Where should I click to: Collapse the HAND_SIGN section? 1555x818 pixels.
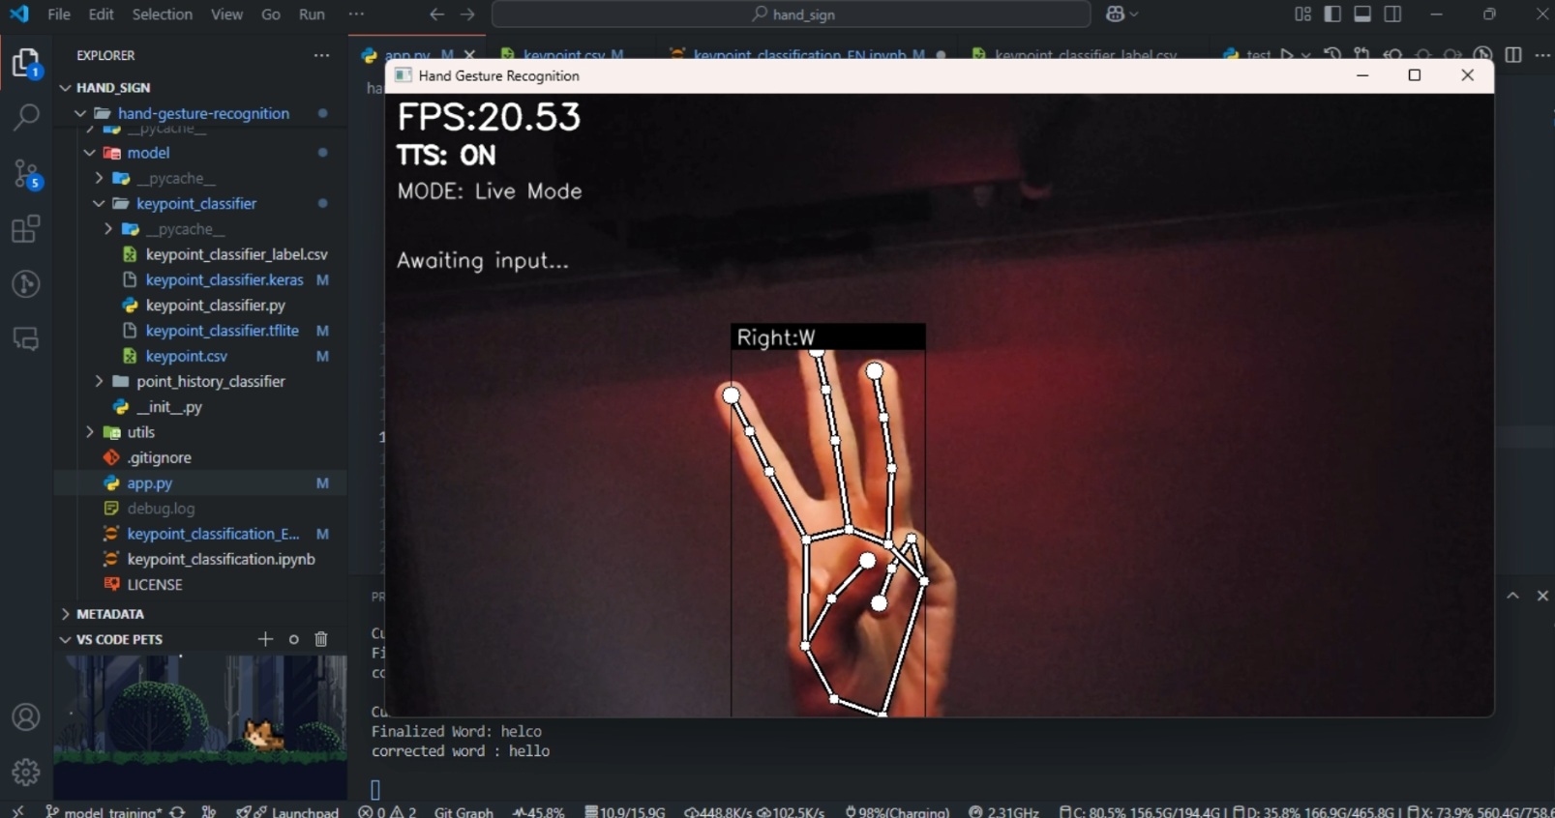coord(66,87)
